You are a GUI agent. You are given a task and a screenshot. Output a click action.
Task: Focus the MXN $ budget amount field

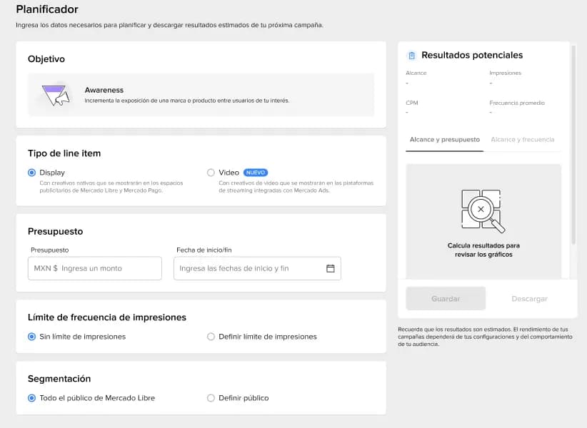95,268
